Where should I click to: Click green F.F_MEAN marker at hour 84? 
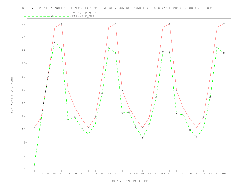pyautogui.click(x=224, y=53)
